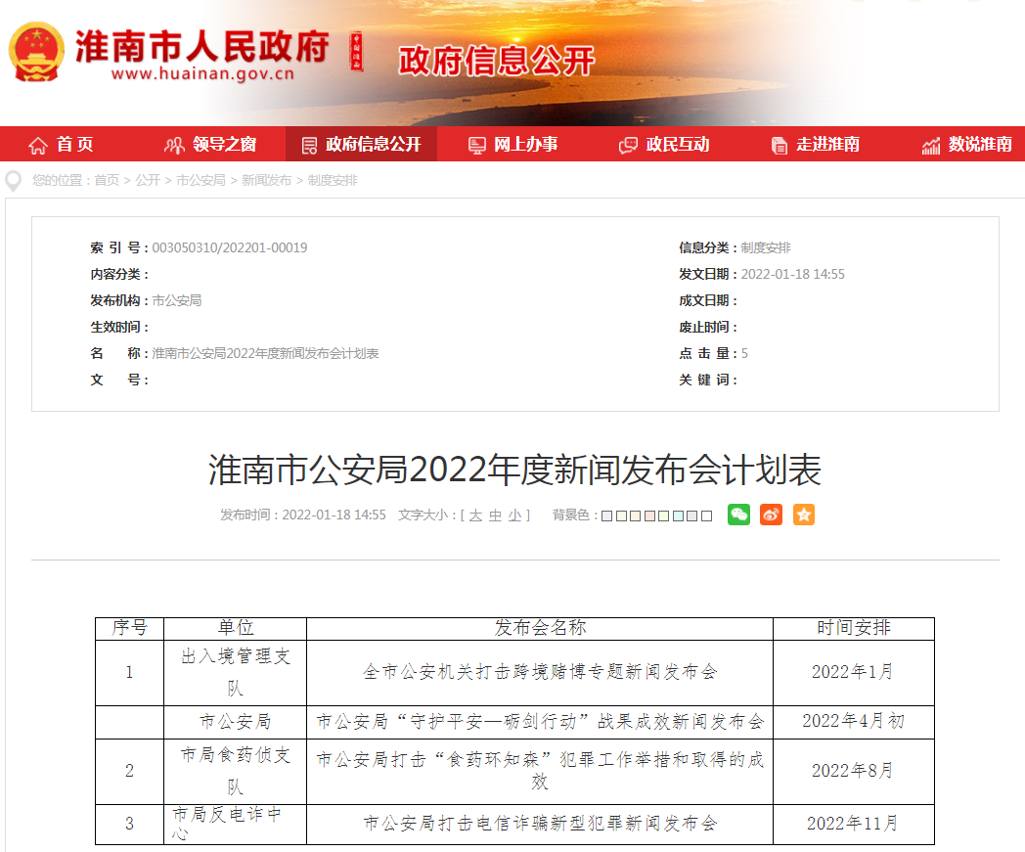The height and width of the screenshot is (852, 1025).
Task: Set text size to 小
Action: tap(515, 516)
